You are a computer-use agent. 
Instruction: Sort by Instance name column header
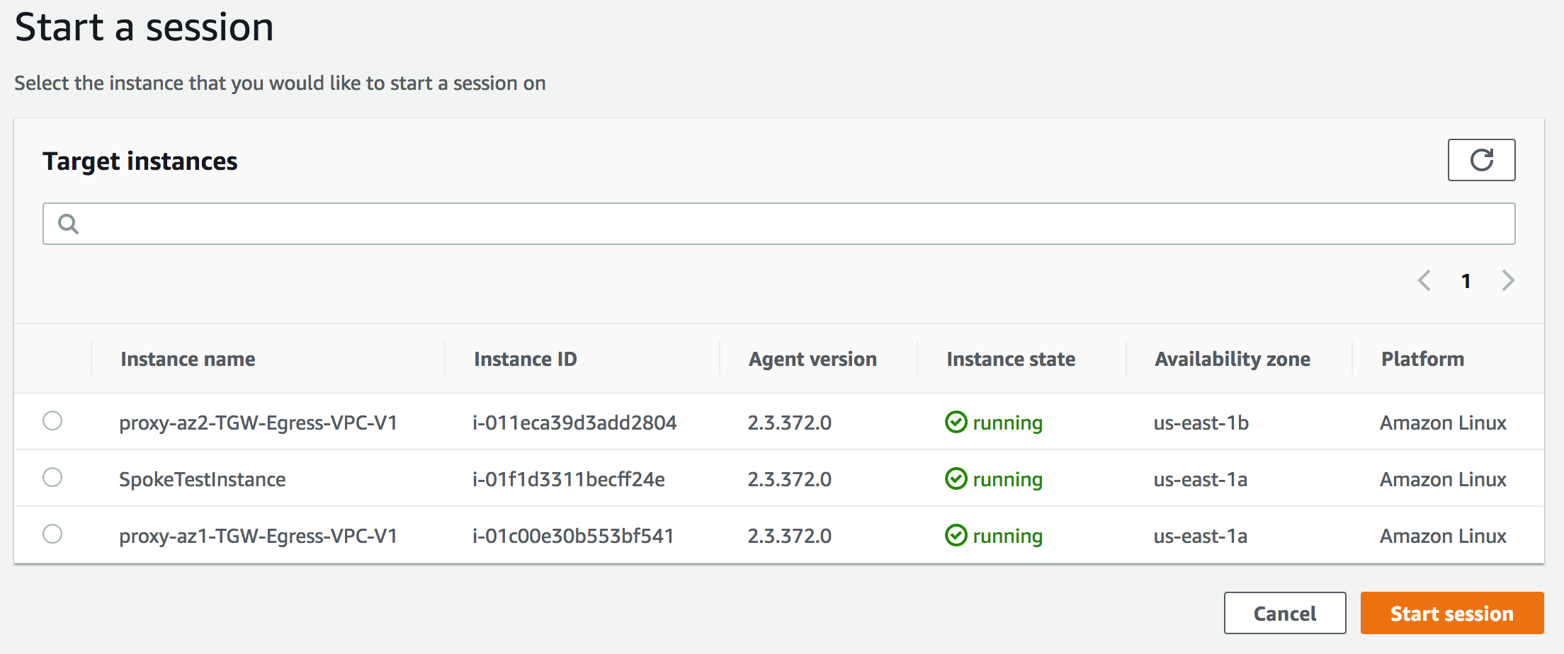[188, 360]
